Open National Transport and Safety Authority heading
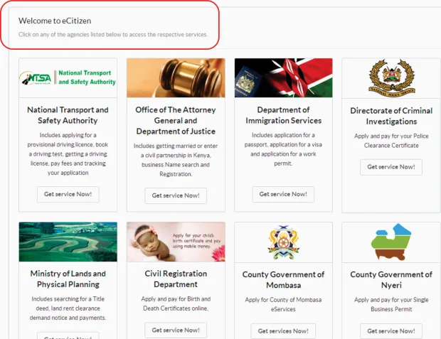The width and height of the screenshot is (441, 339). pos(68,115)
